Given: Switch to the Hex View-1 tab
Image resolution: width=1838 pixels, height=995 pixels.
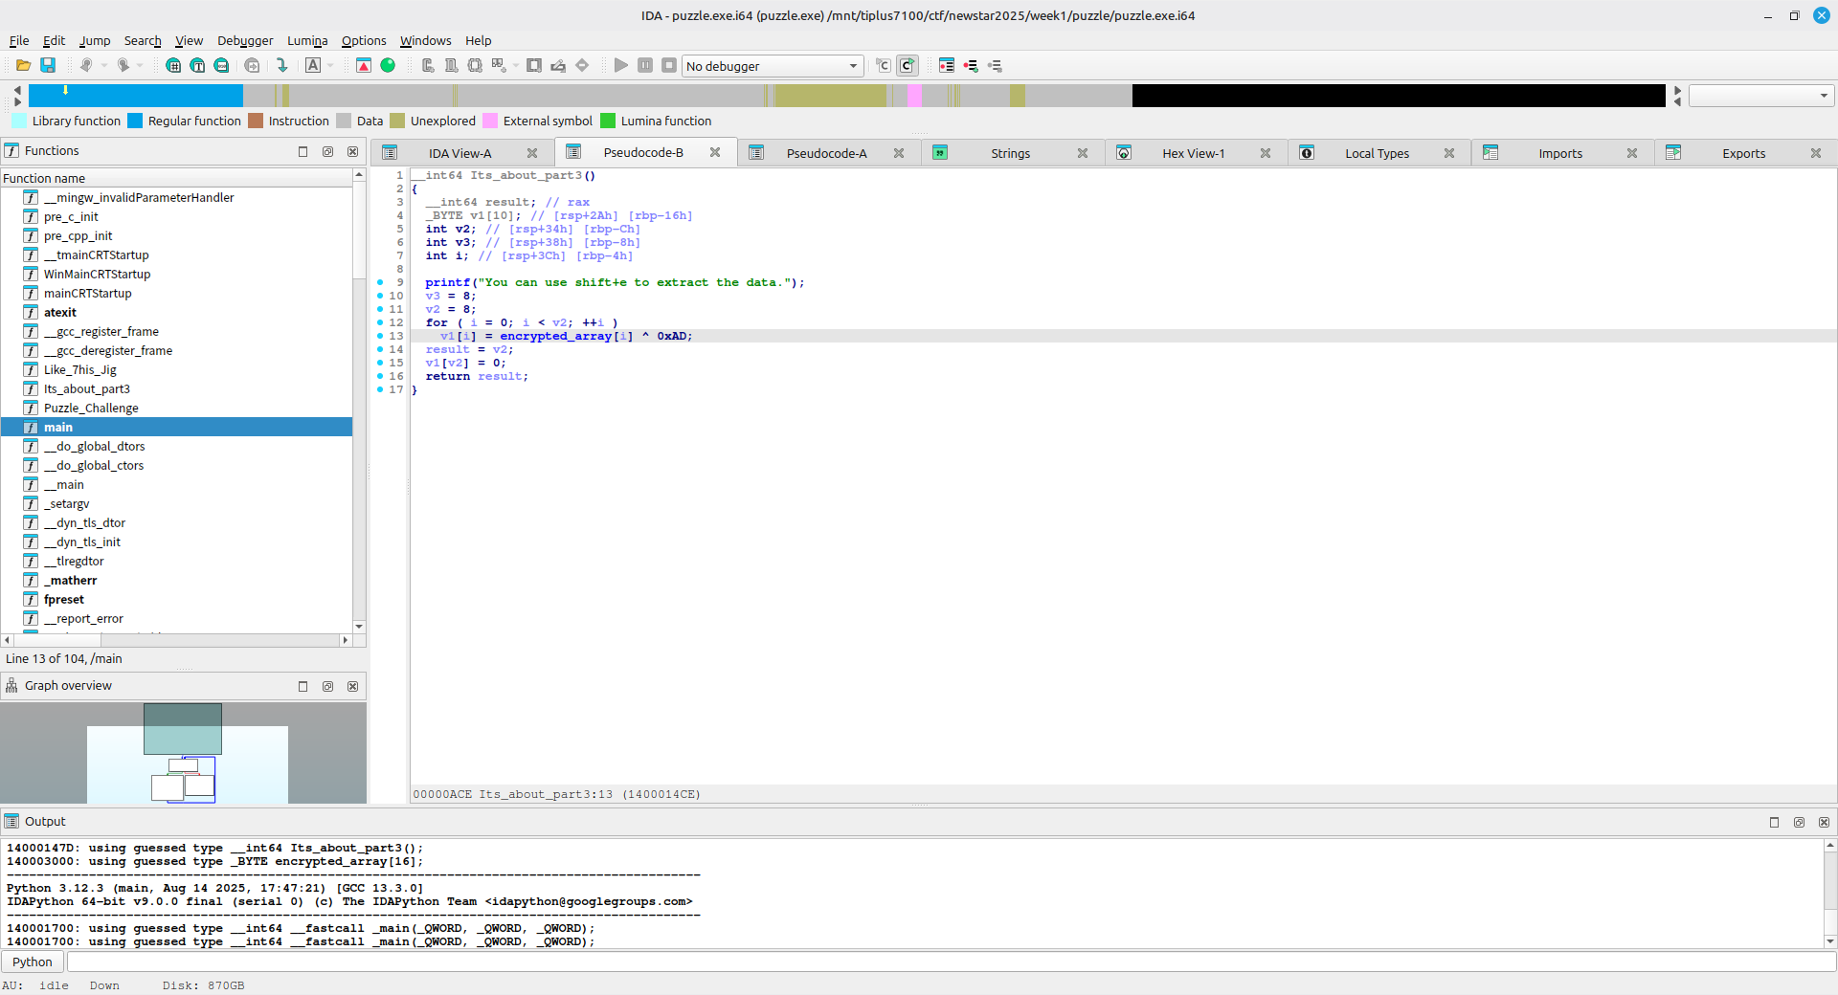Looking at the screenshot, I should tap(1193, 153).
